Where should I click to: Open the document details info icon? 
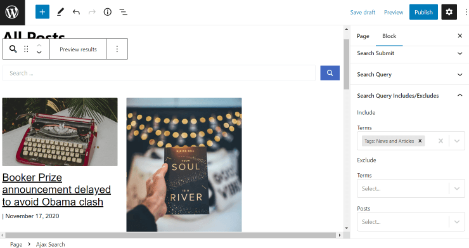[x=107, y=12]
